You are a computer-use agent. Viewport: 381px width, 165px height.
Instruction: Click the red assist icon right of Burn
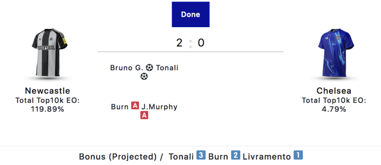click(x=135, y=107)
